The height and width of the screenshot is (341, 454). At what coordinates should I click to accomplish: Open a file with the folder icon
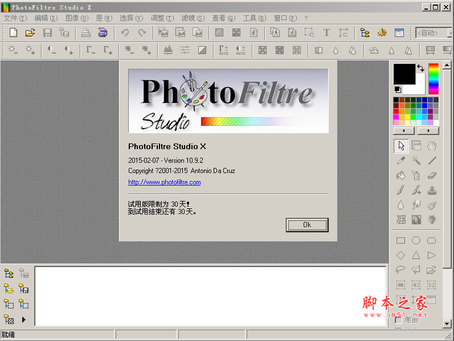[30, 32]
